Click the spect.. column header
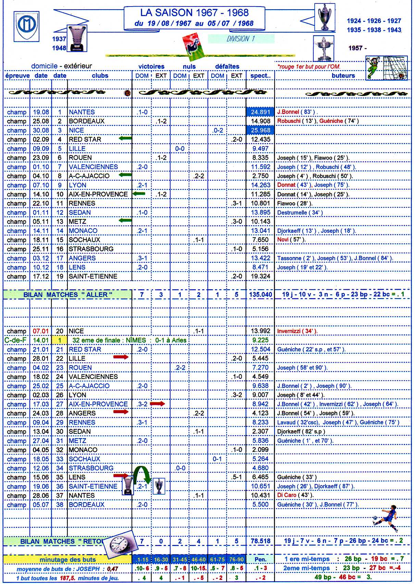Image resolution: width=415 pixels, height=584 pixels. pos(260,76)
